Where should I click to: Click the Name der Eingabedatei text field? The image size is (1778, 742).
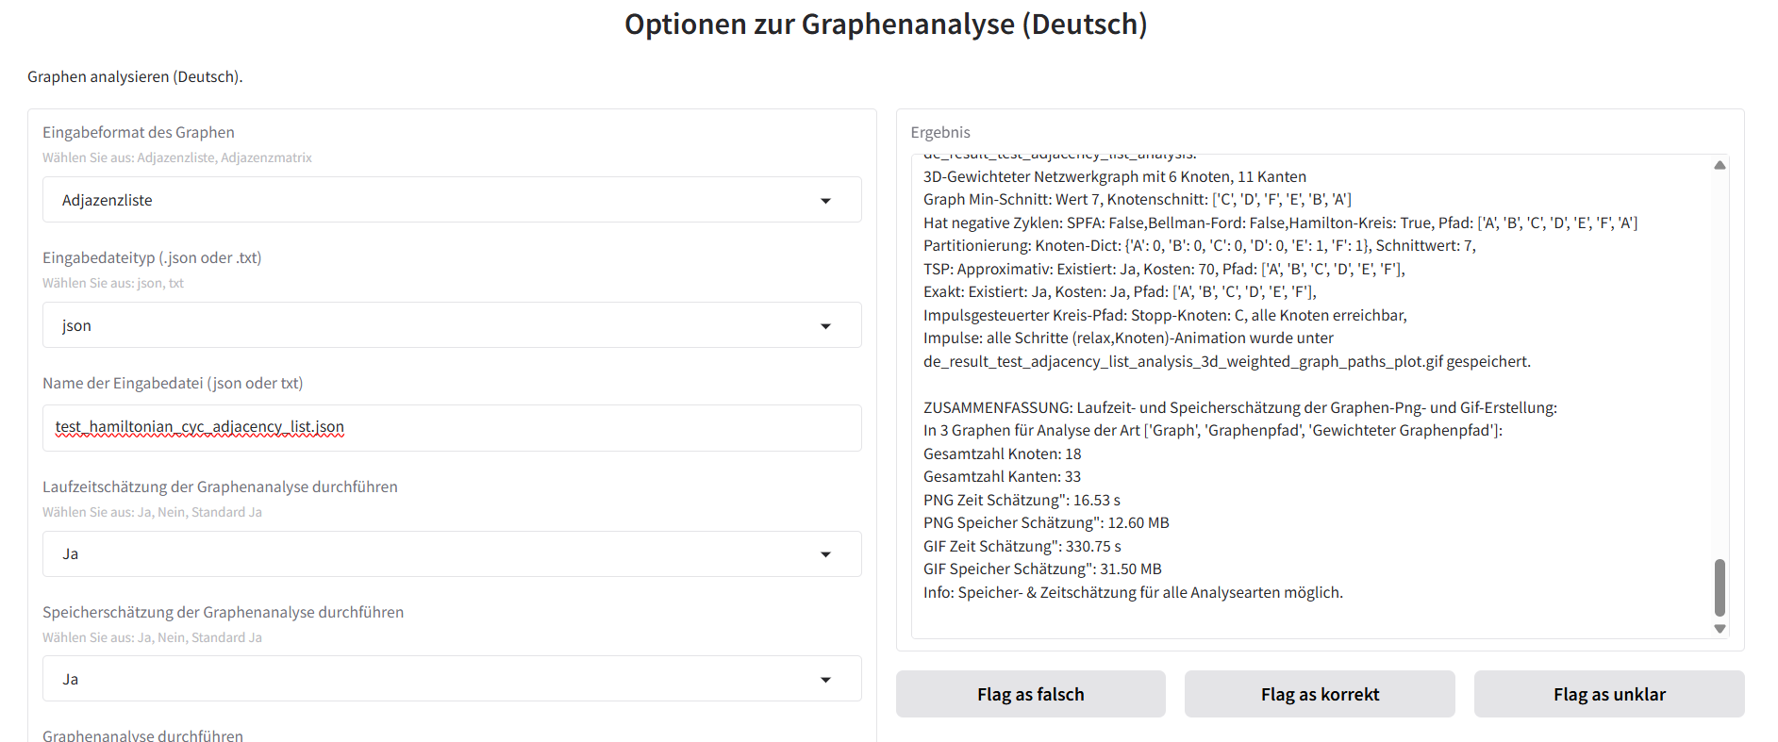coord(452,427)
